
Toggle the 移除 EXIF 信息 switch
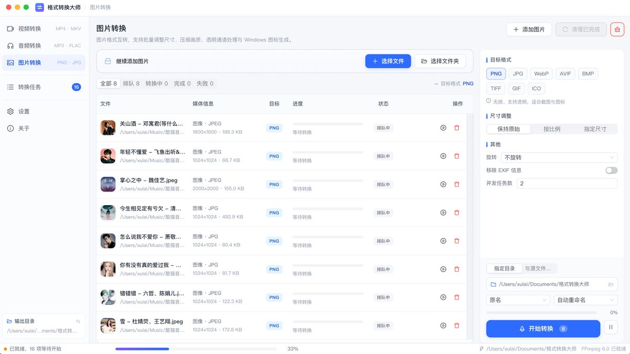coord(611,170)
